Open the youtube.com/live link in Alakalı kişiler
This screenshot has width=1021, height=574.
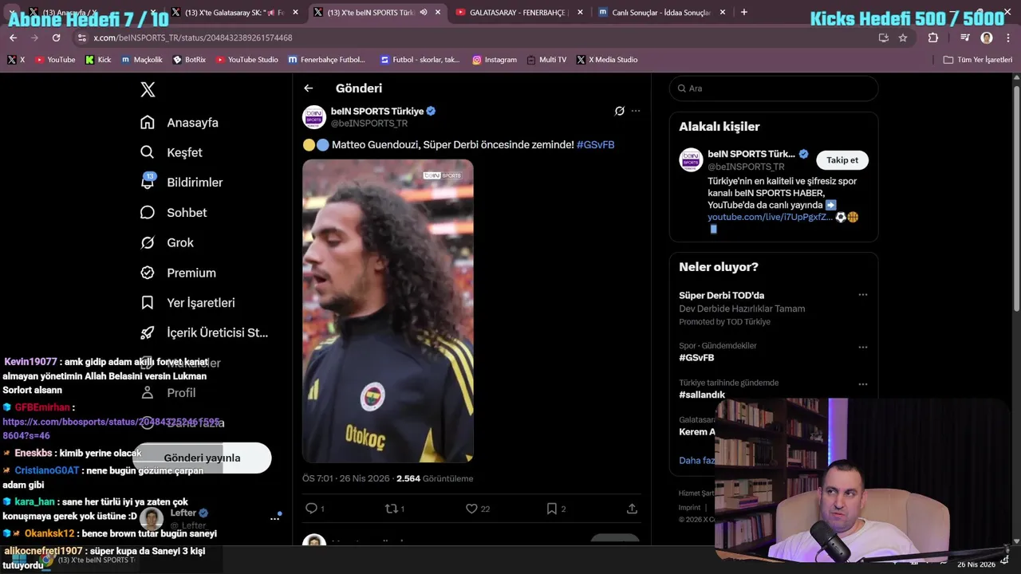pyautogui.click(x=770, y=217)
